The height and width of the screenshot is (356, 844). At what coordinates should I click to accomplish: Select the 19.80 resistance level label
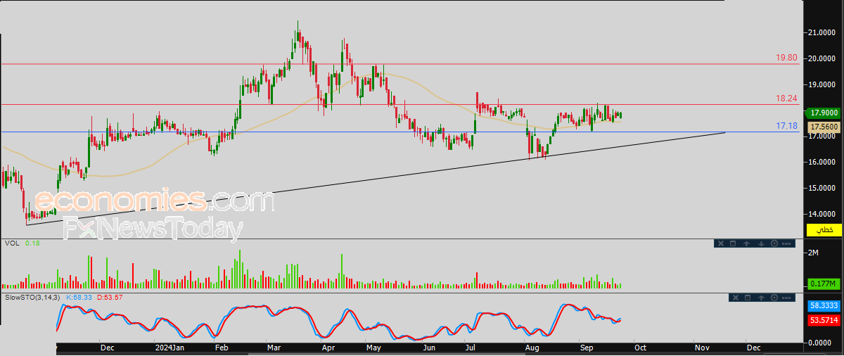pyautogui.click(x=786, y=58)
